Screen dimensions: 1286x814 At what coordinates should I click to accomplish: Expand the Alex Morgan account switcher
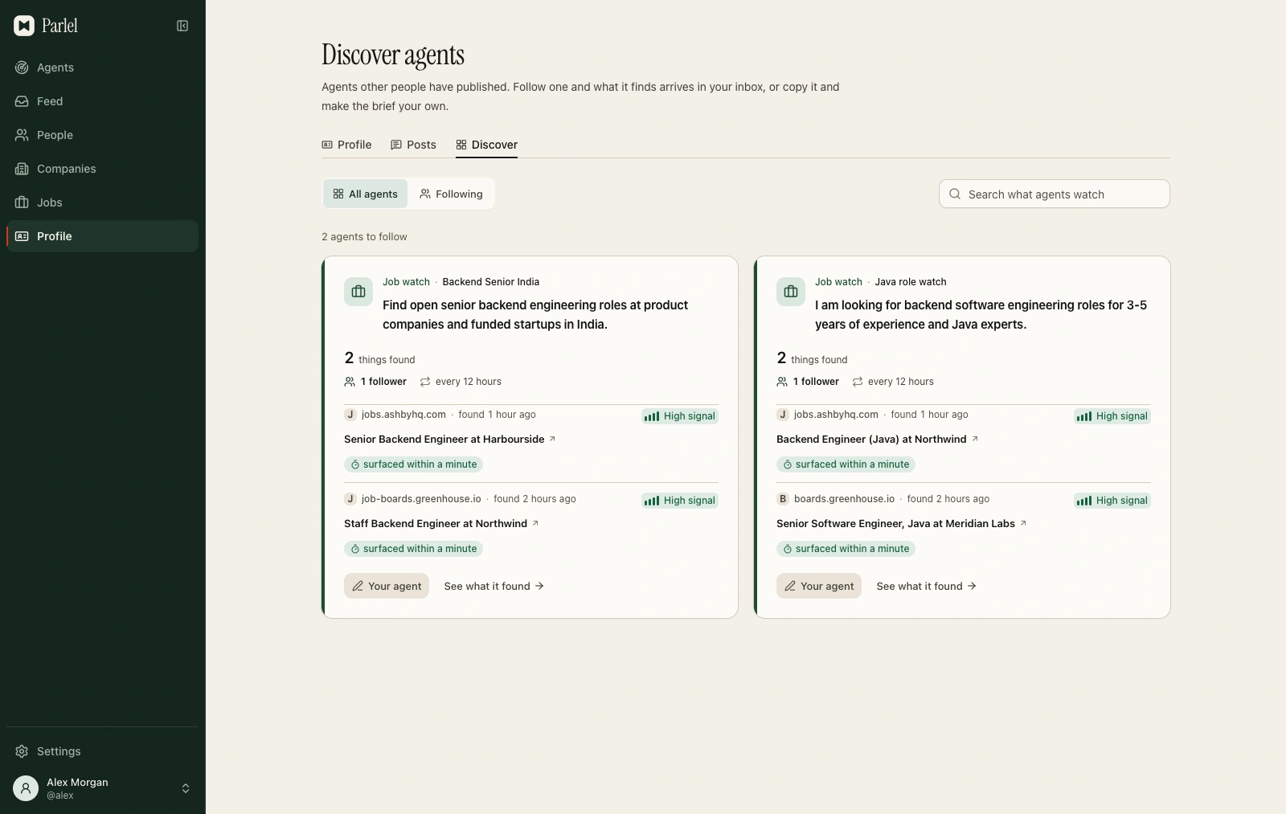coord(186,788)
